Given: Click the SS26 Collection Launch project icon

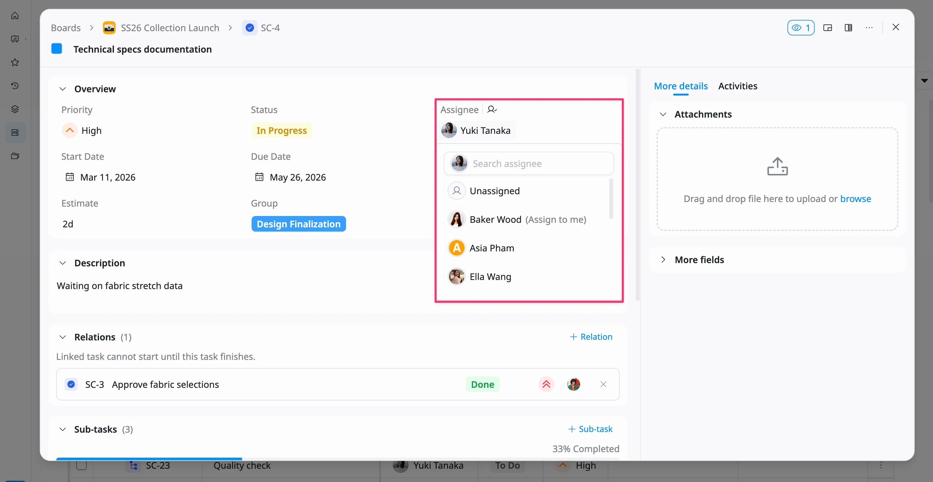Looking at the screenshot, I should (109, 28).
